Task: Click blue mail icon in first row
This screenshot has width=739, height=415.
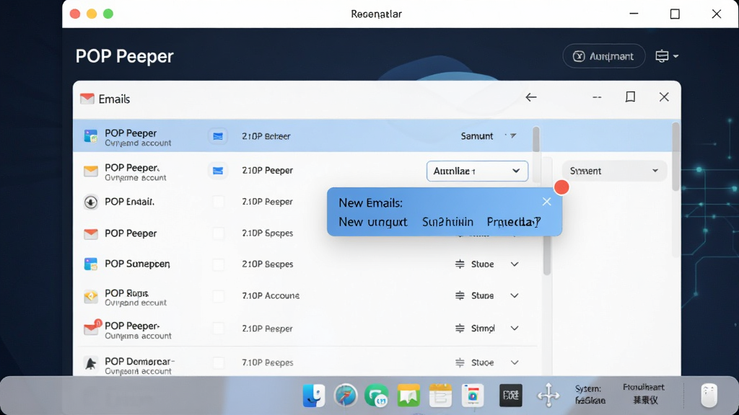Action: (218, 136)
